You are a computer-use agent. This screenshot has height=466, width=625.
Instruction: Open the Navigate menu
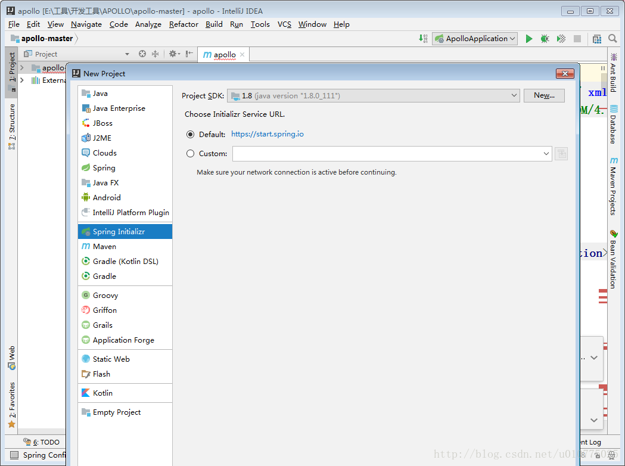pos(86,24)
